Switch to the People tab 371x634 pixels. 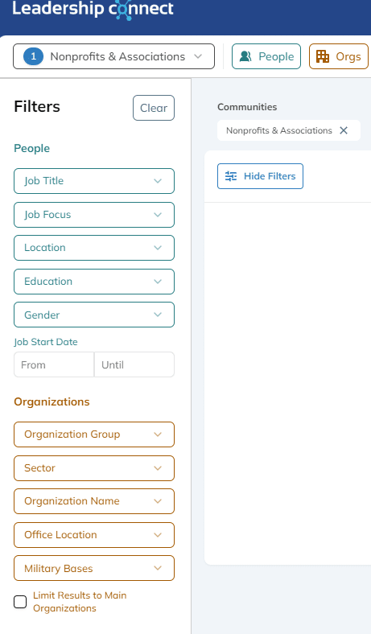click(x=266, y=56)
